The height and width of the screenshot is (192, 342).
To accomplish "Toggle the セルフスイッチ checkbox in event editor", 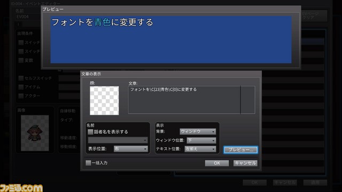I will (x=21, y=78).
